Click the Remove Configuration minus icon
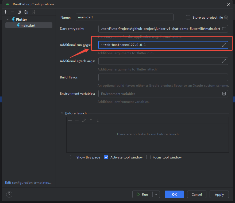 12,12
